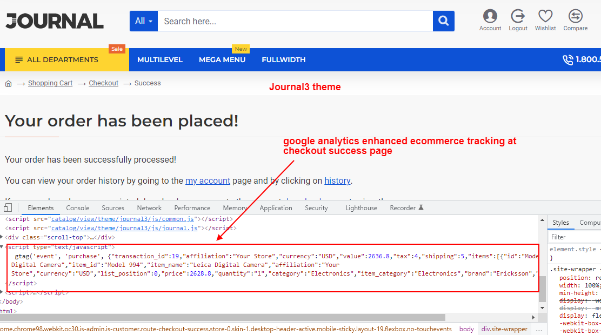Click the Sale badge

[x=117, y=49]
